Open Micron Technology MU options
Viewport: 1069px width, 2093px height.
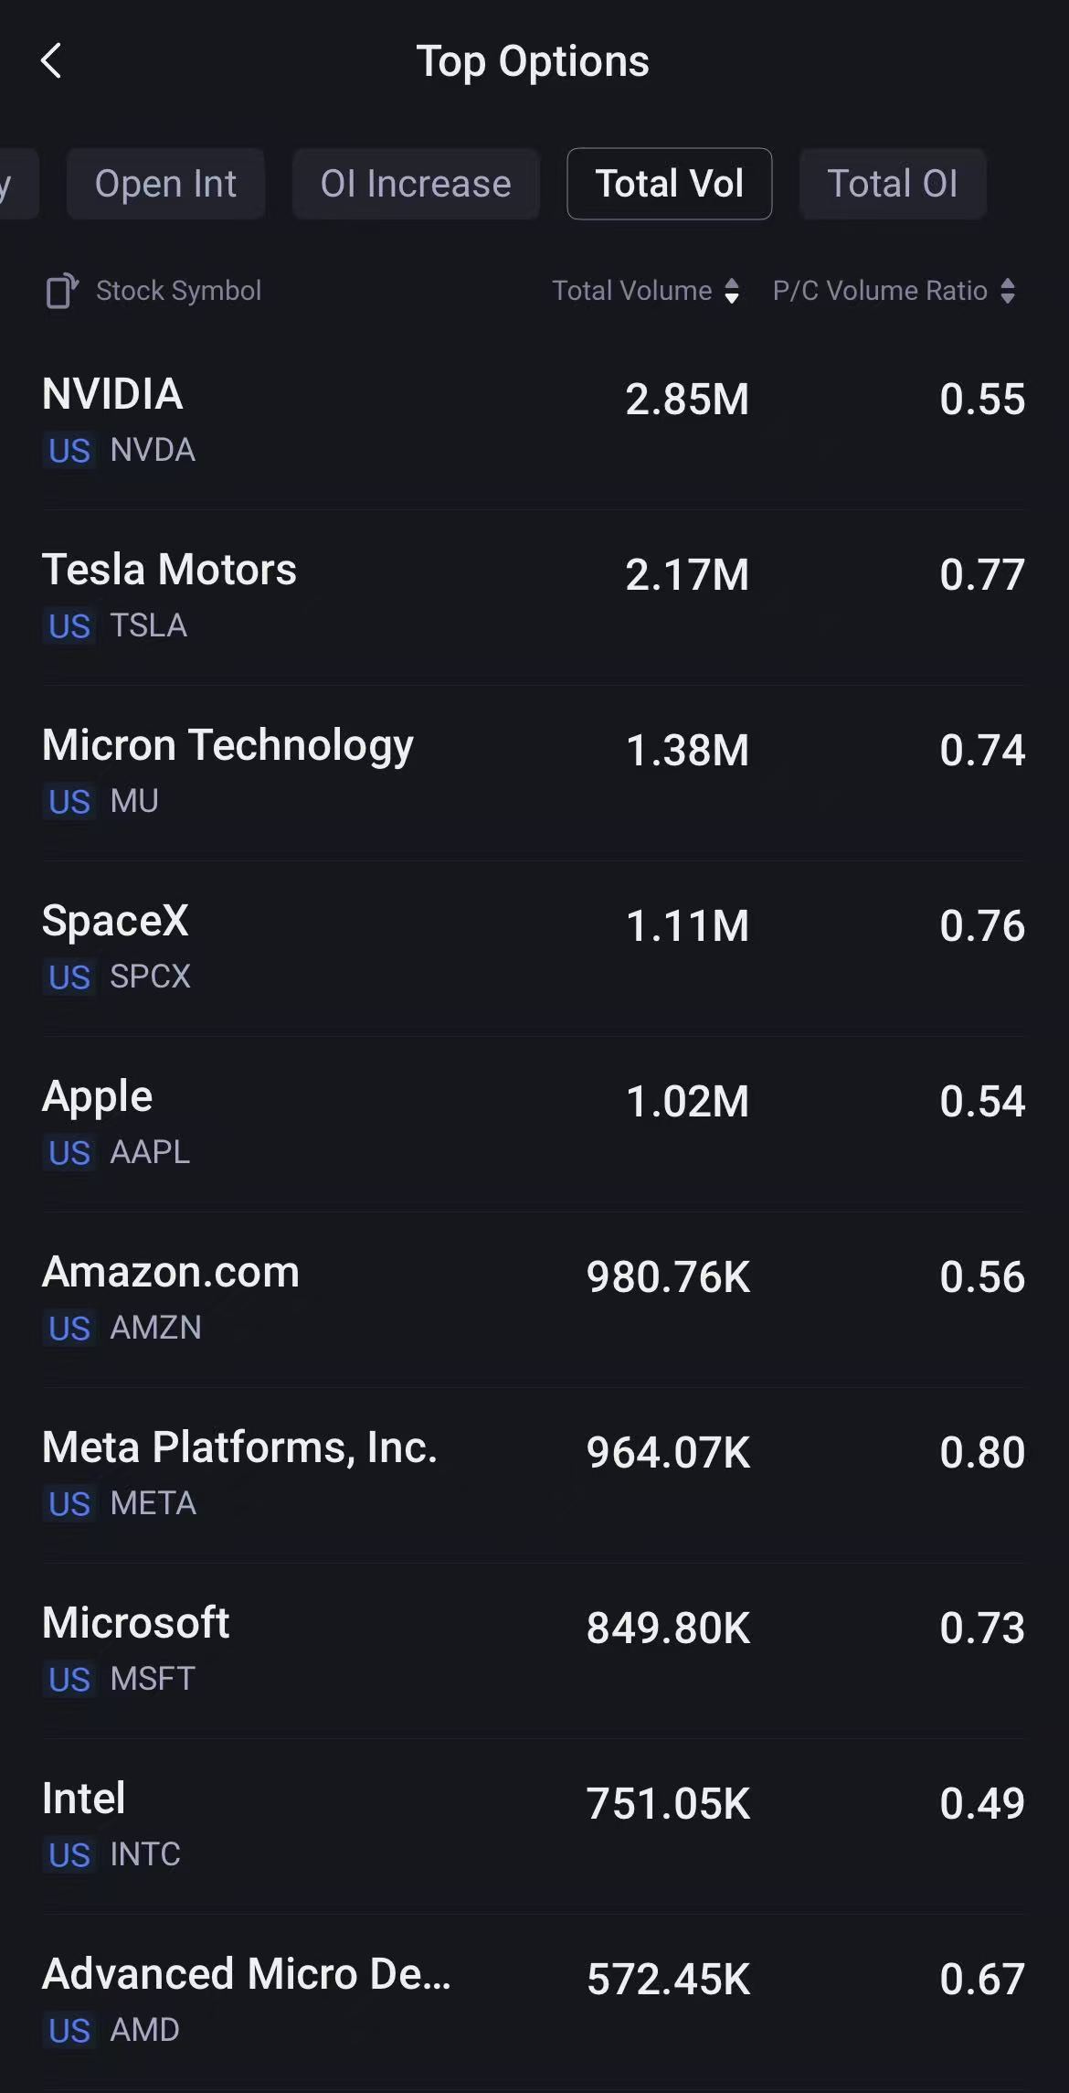pos(534,773)
